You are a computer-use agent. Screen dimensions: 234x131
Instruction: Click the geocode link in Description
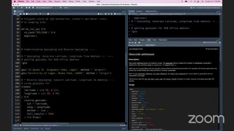point(169,63)
